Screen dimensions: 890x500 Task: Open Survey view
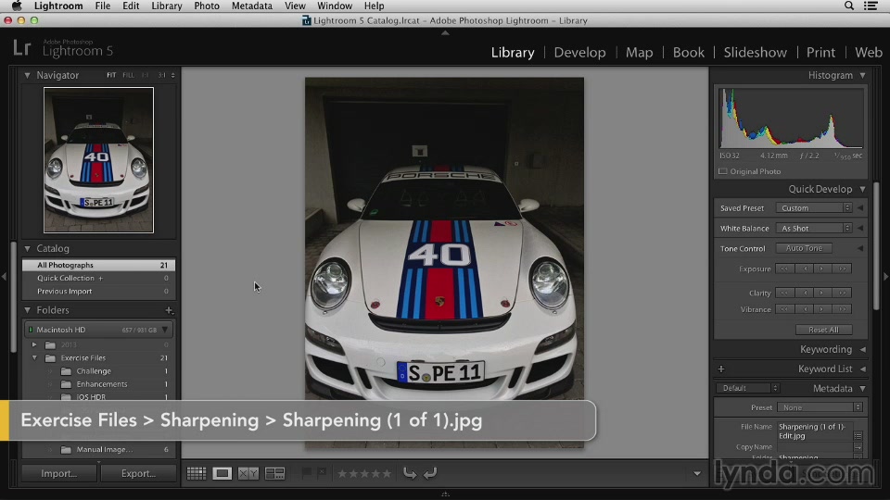coord(274,473)
